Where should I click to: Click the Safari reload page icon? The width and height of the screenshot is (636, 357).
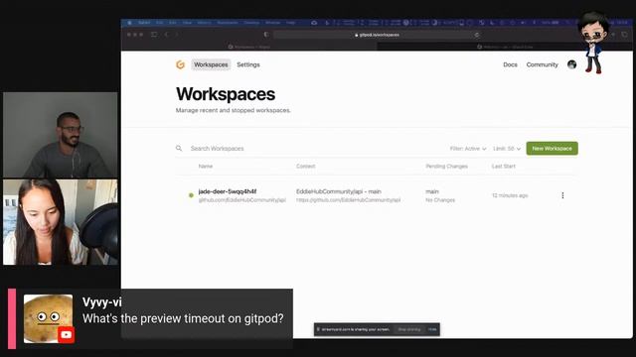[477, 35]
